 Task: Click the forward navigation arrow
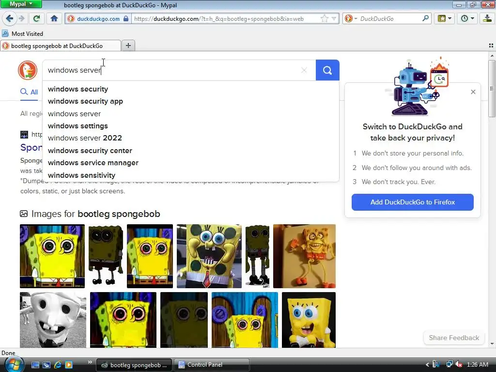tap(21, 18)
